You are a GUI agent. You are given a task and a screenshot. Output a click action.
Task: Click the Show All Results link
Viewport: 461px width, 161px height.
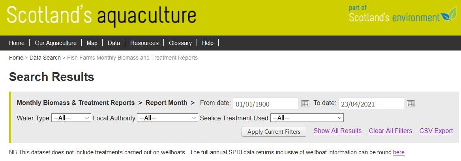click(x=337, y=131)
